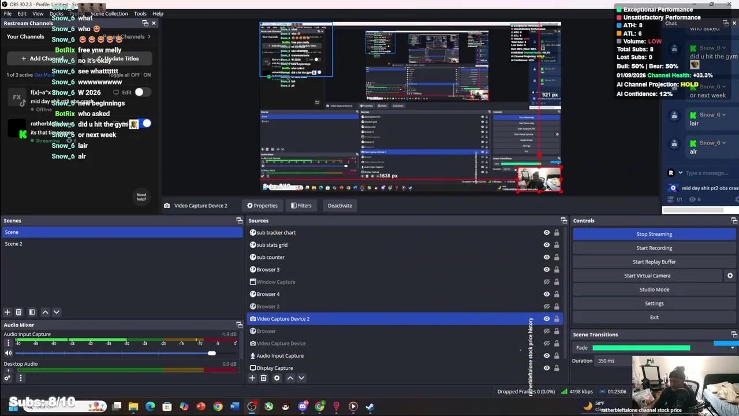Mute Audio Input Capture speaker icon

coord(8,353)
